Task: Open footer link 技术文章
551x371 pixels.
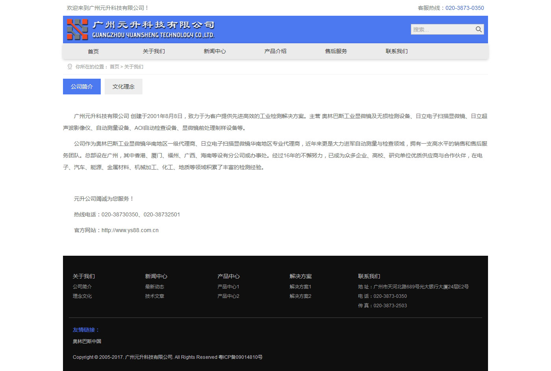Action: click(154, 296)
